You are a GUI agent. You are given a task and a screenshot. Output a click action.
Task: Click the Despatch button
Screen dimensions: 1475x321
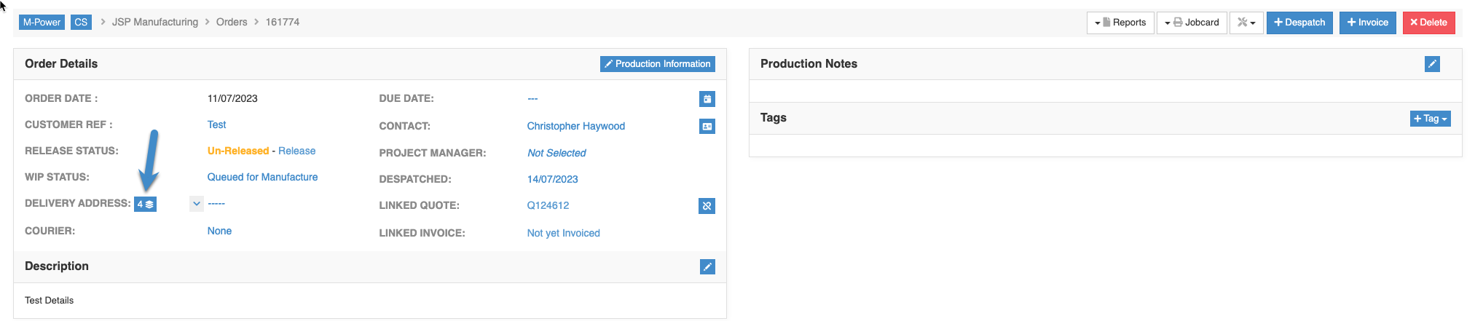coord(1299,23)
